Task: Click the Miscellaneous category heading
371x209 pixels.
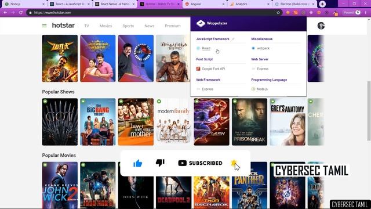Action: (x=262, y=39)
